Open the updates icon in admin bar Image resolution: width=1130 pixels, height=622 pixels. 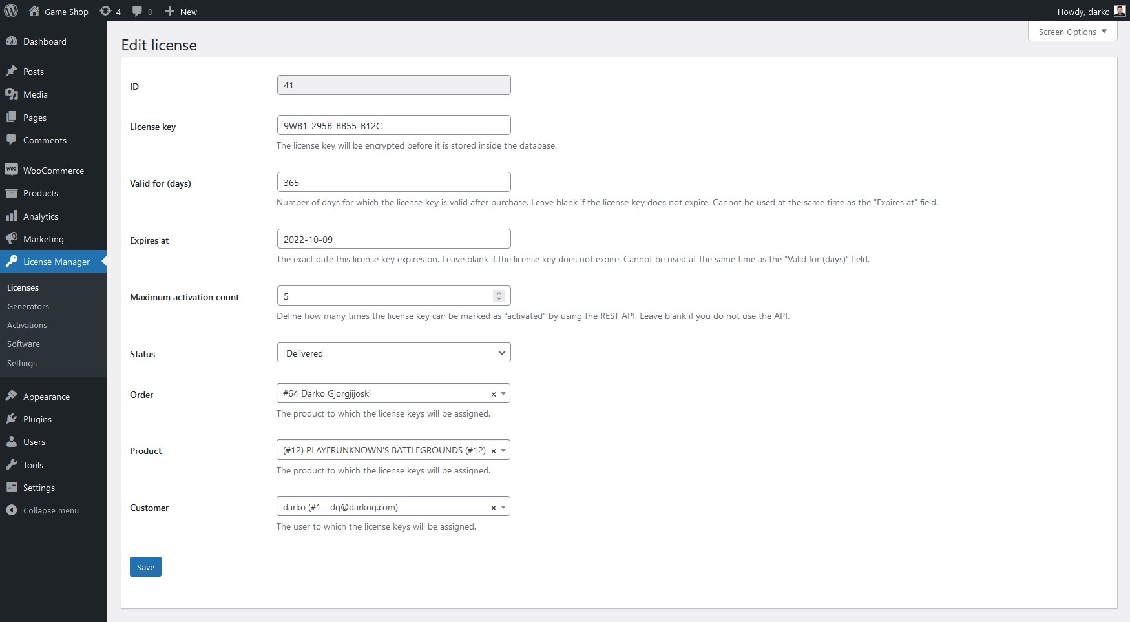[105, 11]
